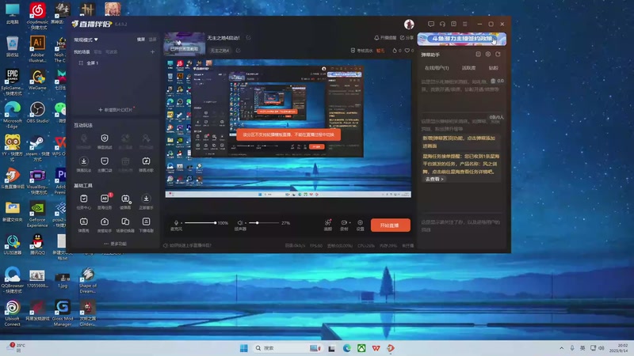634x356 pixels.
Task: Click the microphone icon under 互动玩法
Action: point(84,138)
